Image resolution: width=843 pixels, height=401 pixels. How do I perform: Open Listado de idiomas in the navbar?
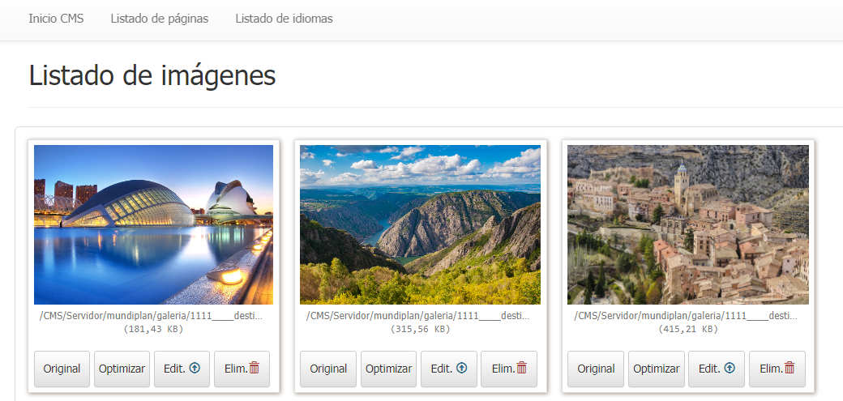click(x=284, y=19)
